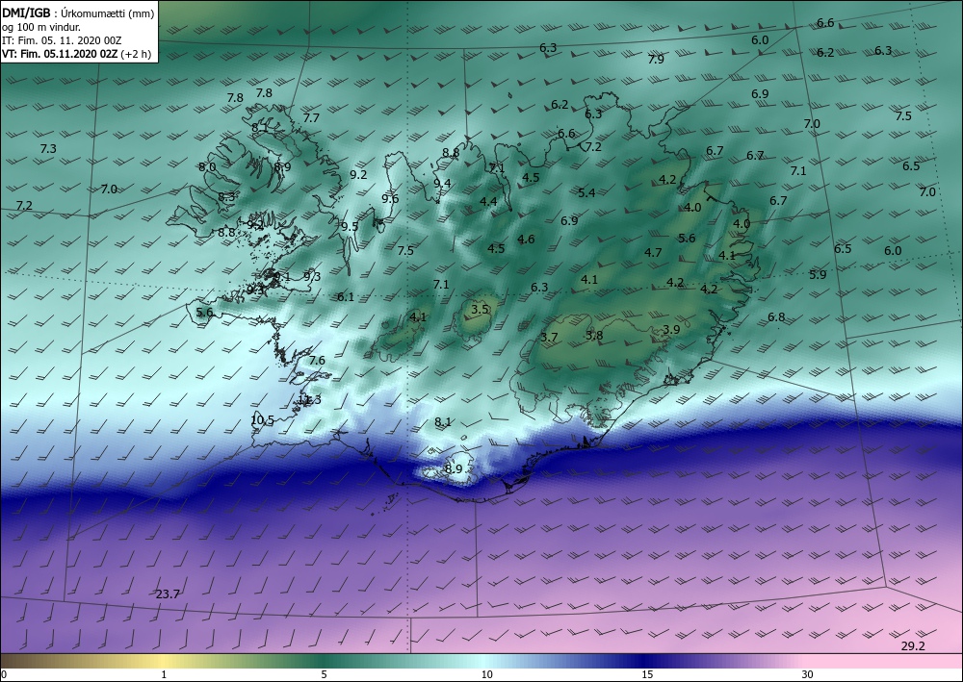Click the value 4.7 on the map
This screenshot has width=963, height=682.
click(653, 253)
